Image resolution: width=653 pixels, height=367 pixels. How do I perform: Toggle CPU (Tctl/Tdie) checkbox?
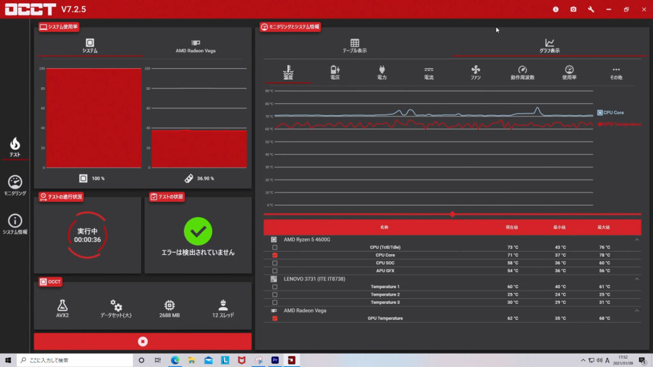pos(275,247)
